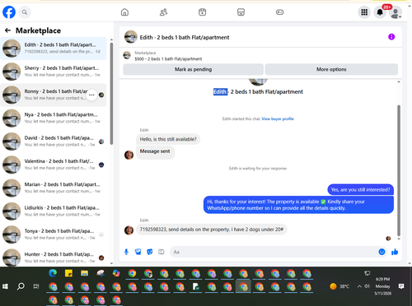412x306 pixels.
Task: Choose a sticker icon in composer
Action: (150, 252)
